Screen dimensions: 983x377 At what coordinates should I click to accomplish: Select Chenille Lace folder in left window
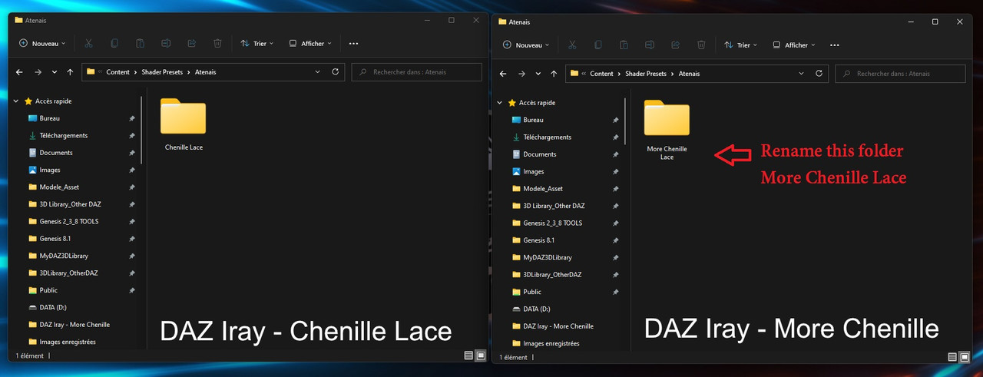[184, 124]
